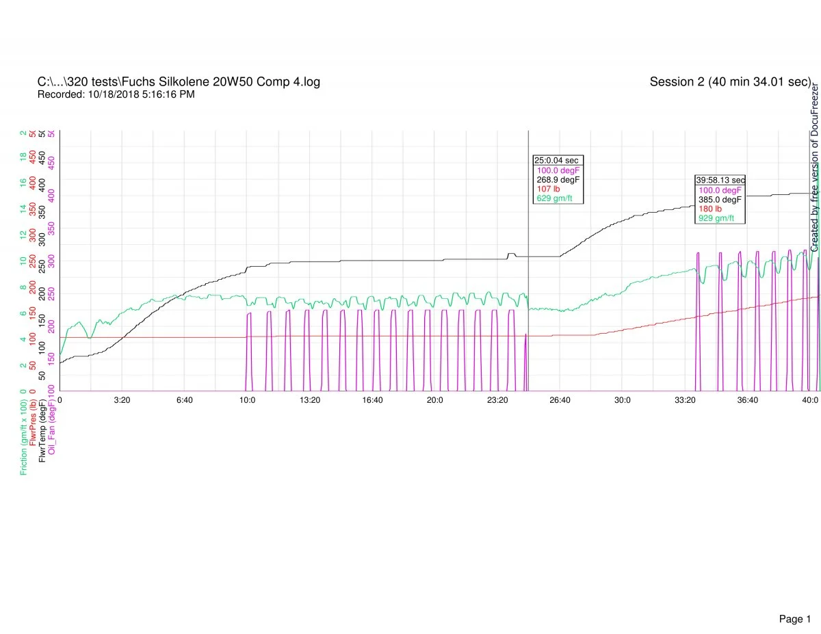Click the 39:58.13 sec cursor readout header
Screen dimensions: 821x634
(720, 180)
